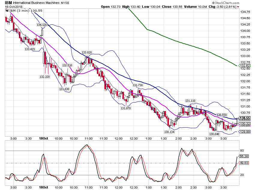
Task: Click the 134.120 peak price label
Action: click(42, 25)
